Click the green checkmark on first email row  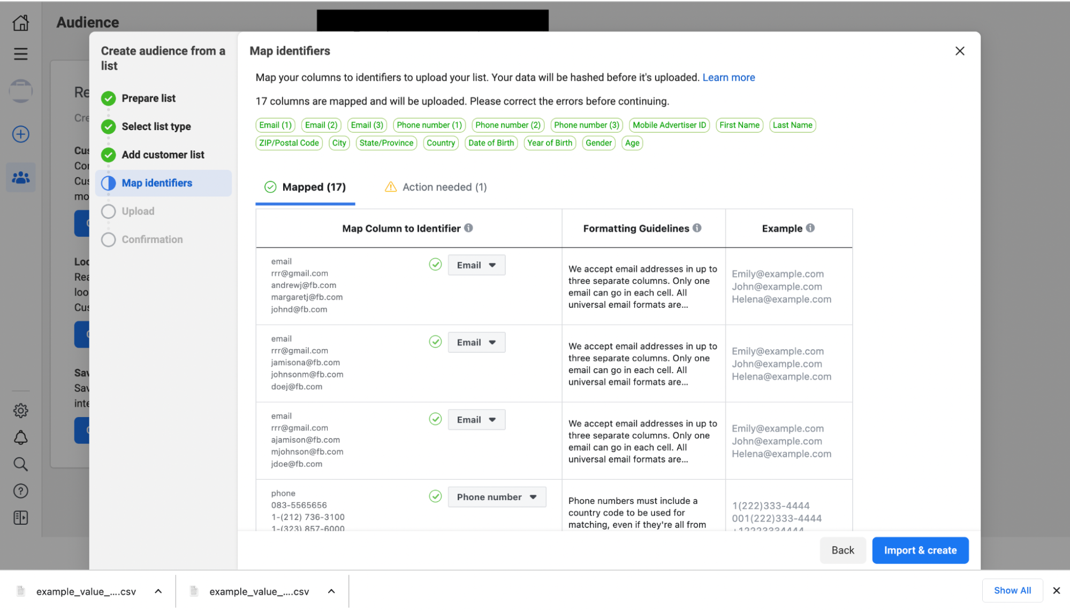[435, 265]
